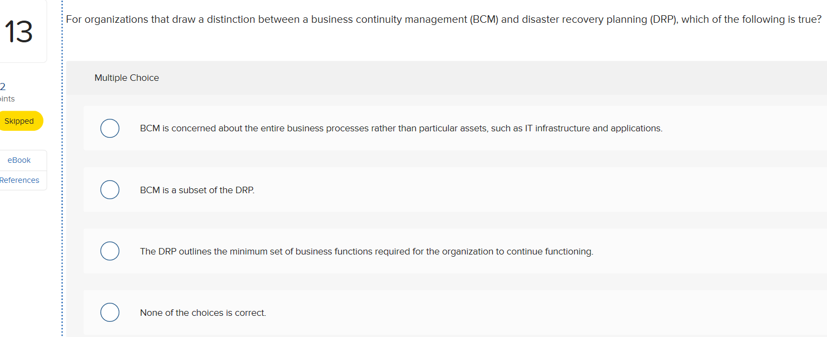This screenshot has height=337, width=827.
Task: Click the question number 13 card
Action: (20, 33)
